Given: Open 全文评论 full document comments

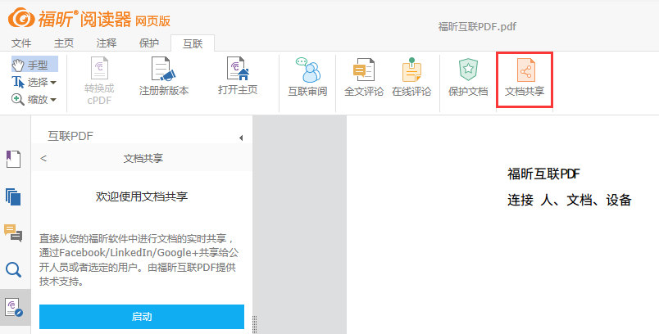Looking at the screenshot, I should [364, 78].
